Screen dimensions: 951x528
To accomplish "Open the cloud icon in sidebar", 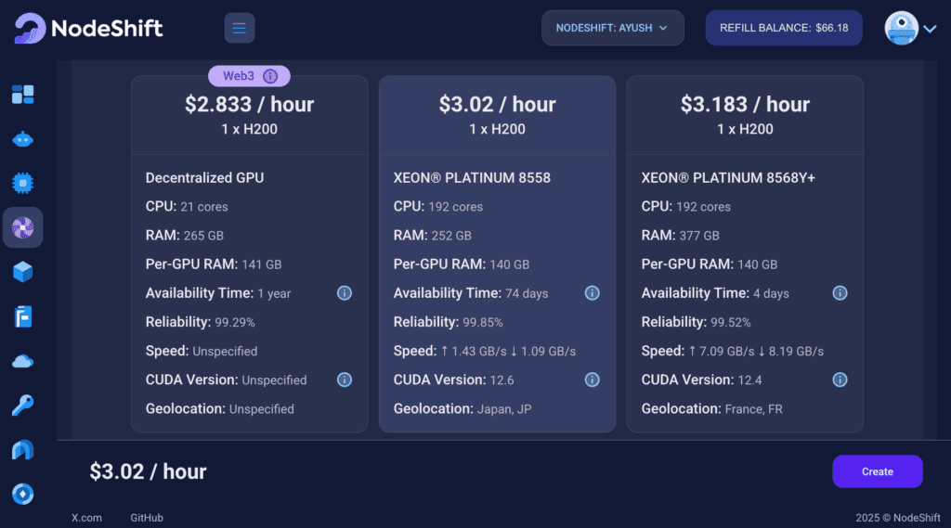I will [23, 361].
